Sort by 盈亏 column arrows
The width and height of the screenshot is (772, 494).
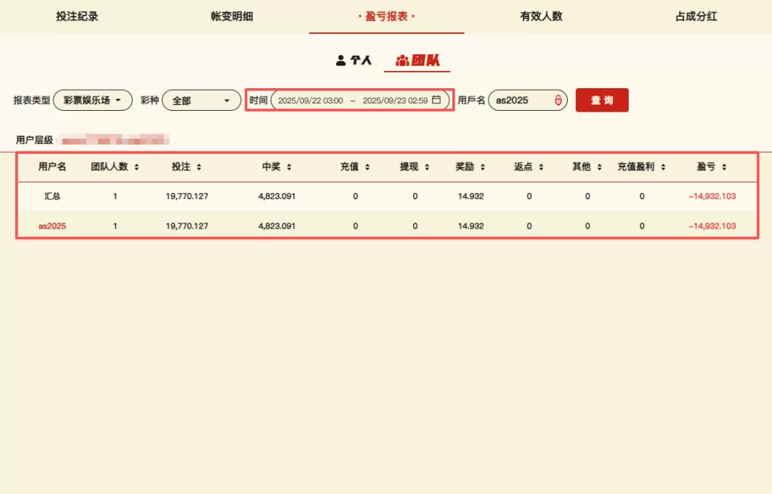coord(723,167)
